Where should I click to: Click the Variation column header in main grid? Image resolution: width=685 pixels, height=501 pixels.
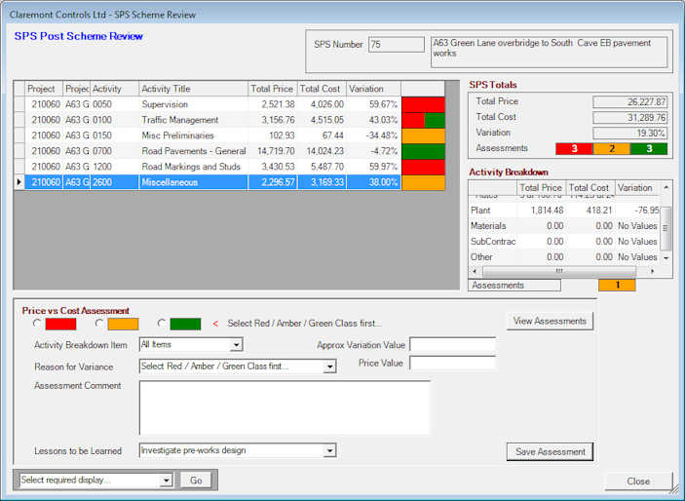[x=373, y=89]
